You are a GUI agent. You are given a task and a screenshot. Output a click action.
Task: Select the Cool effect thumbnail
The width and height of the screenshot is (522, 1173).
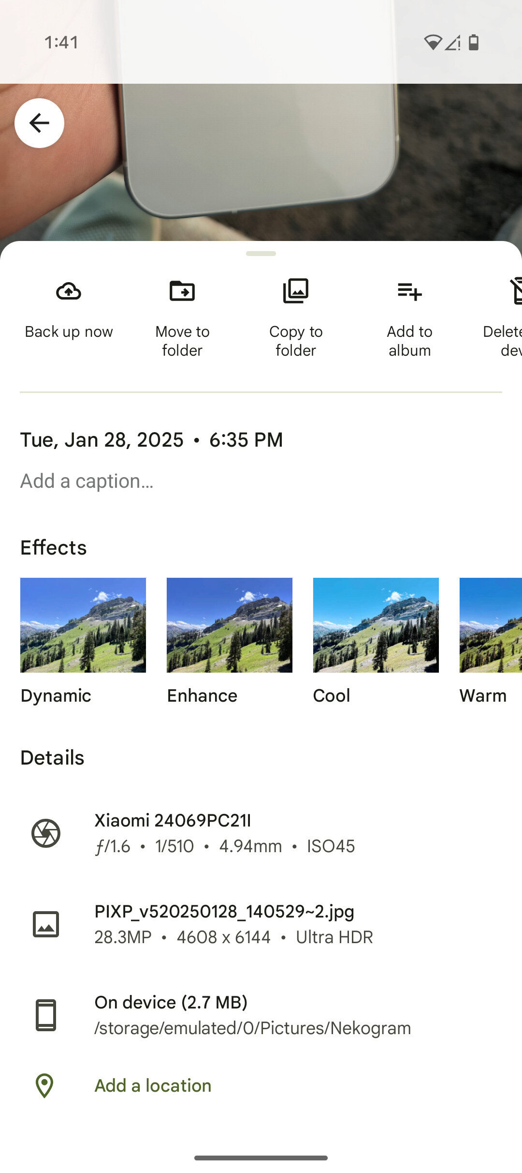[376, 625]
